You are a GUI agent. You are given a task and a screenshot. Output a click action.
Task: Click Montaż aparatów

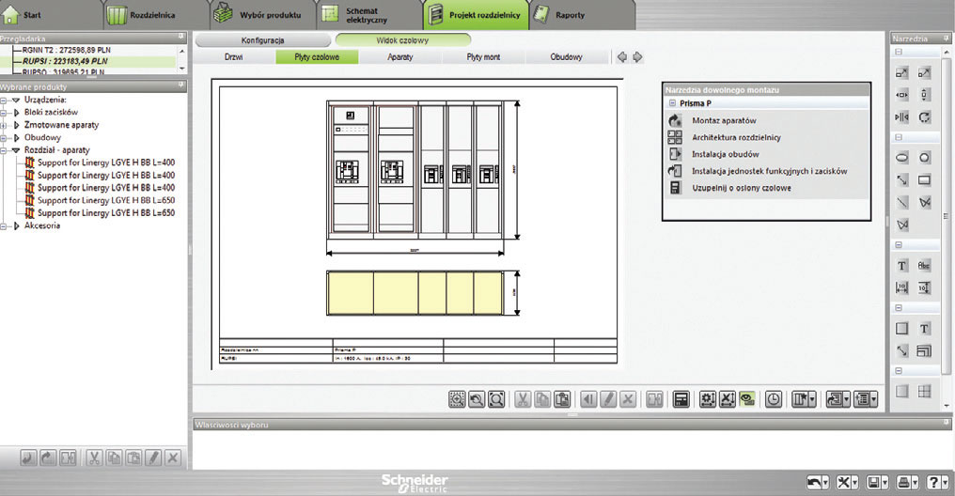(x=724, y=120)
